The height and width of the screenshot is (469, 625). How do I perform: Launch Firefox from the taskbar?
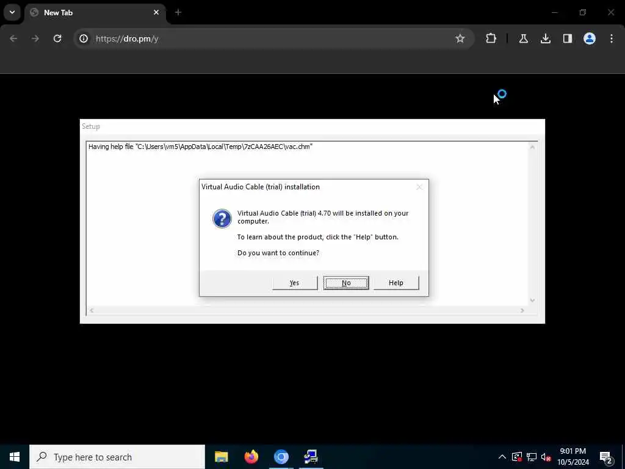[251, 457]
